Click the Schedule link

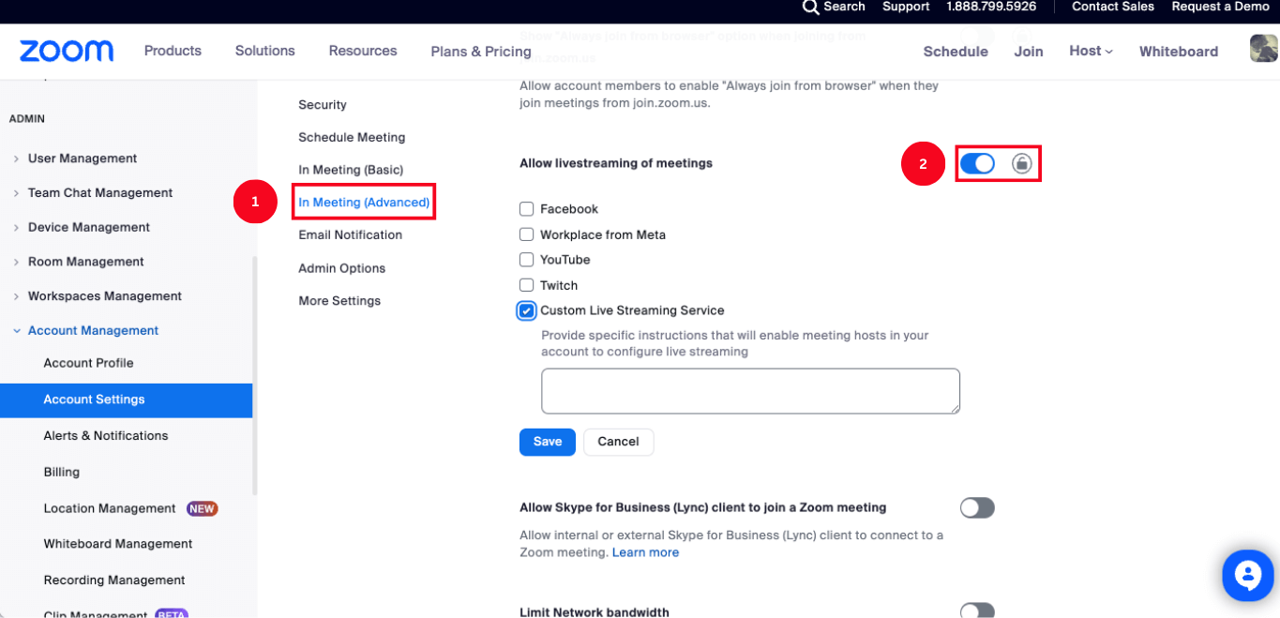tap(956, 52)
